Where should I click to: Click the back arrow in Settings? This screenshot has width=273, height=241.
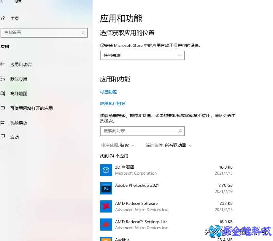(3, 1)
